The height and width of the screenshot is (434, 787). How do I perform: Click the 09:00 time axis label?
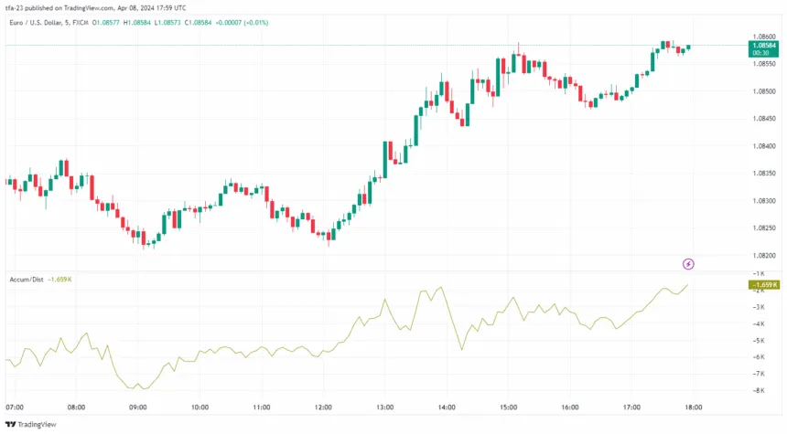click(138, 408)
